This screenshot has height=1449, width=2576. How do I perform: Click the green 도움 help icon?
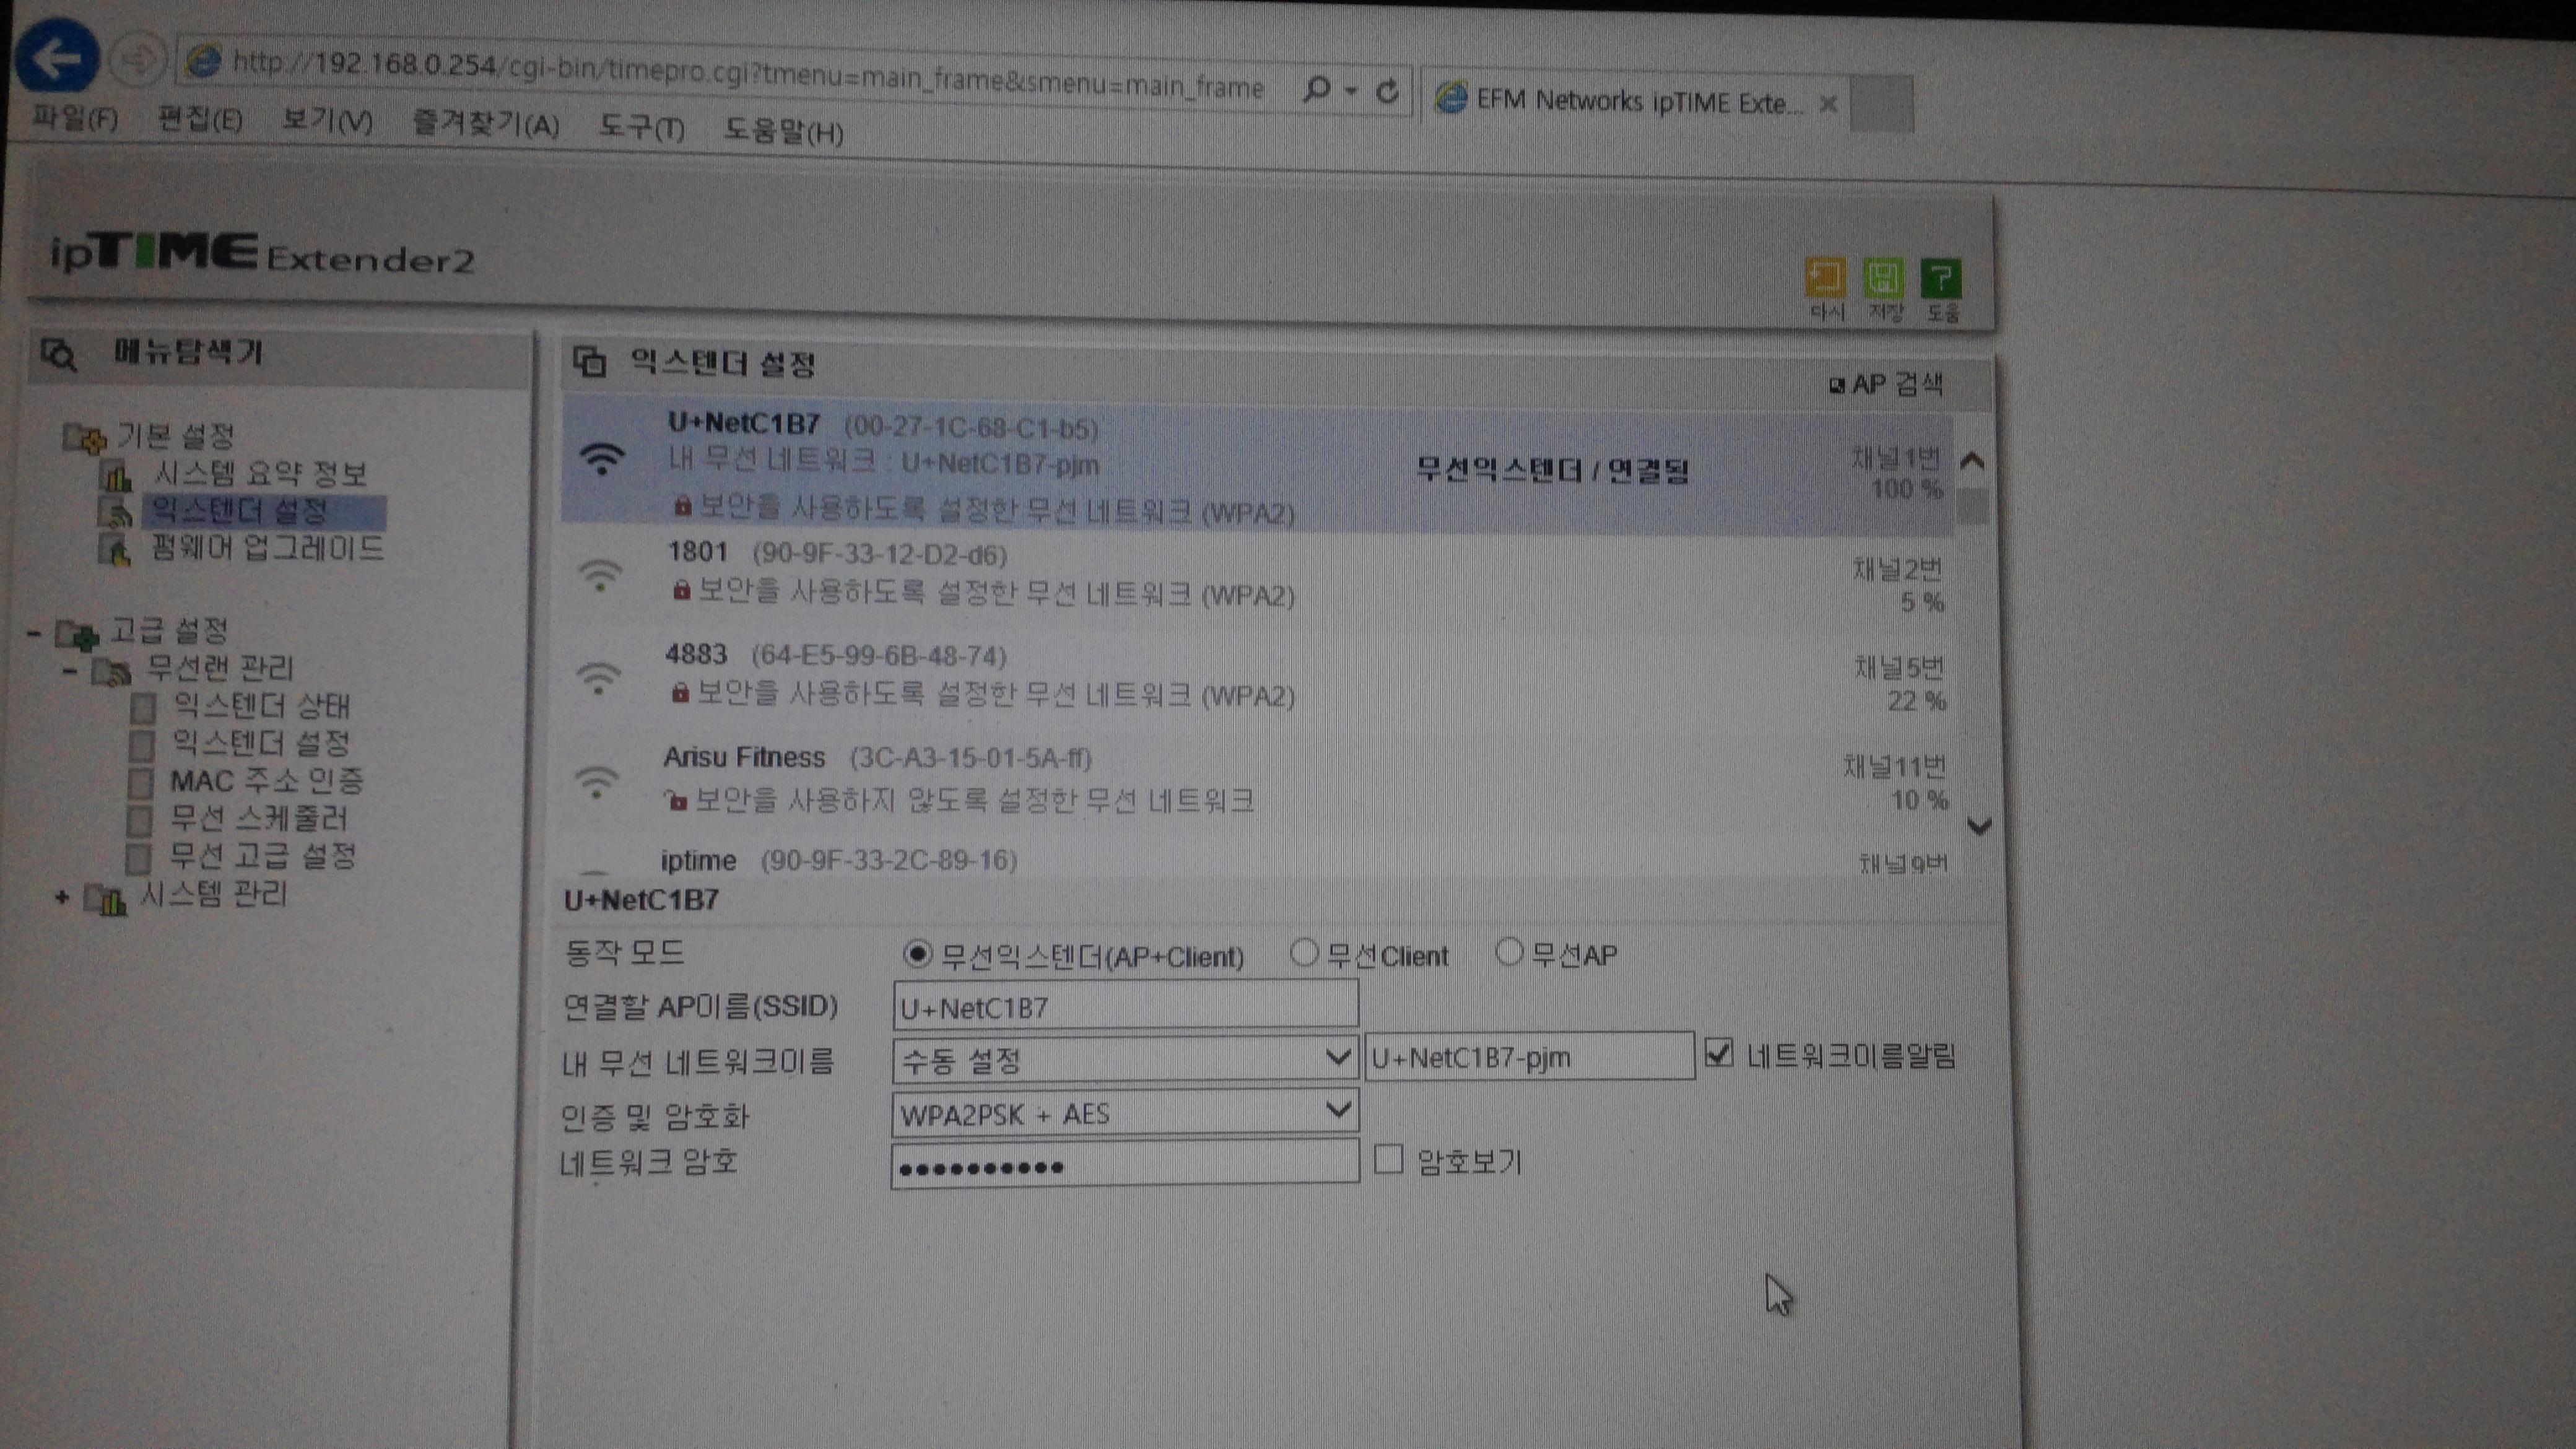pyautogui.click(x=1941, y=279)
